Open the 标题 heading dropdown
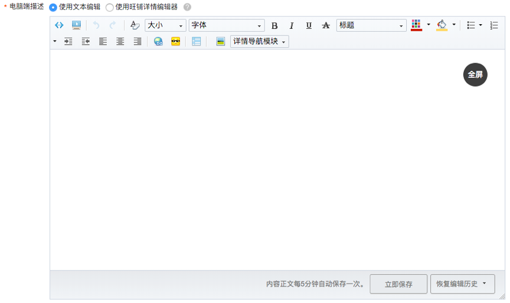 [371, 25]
